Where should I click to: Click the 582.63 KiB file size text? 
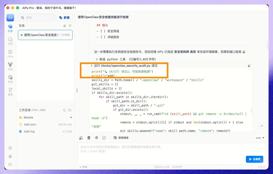(65, 124)
